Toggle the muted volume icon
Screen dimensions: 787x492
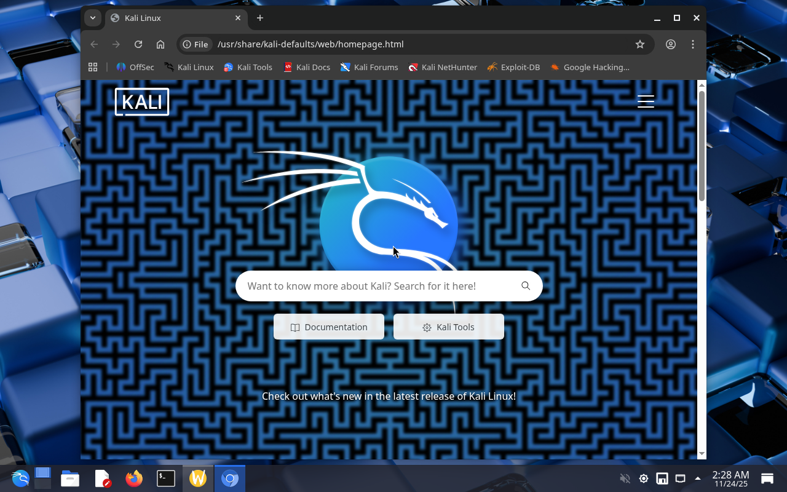pos(625,478)
